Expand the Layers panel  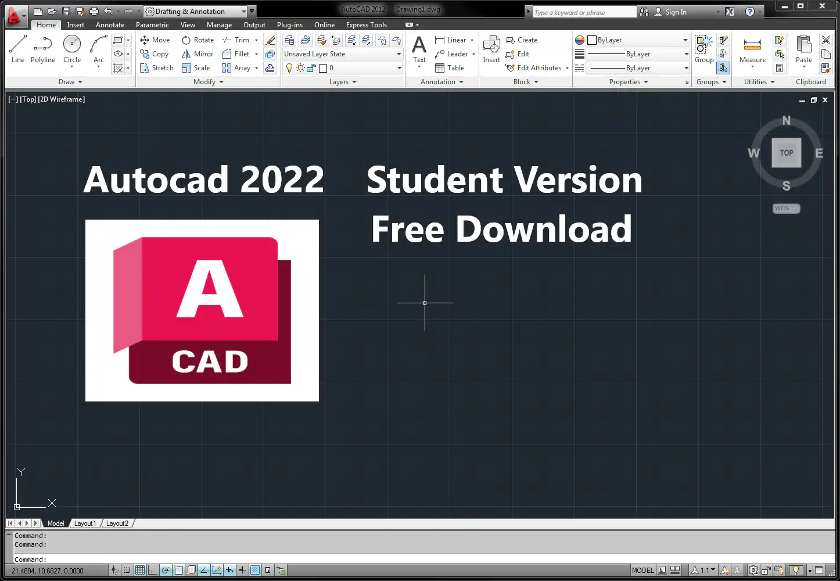pyautogui.click(x=343, y=82)
